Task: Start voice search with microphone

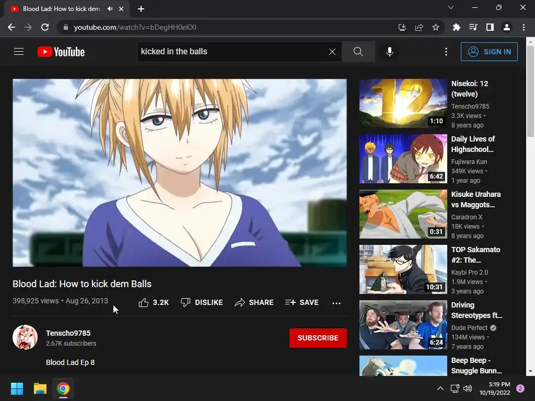Action: (390, 52)
